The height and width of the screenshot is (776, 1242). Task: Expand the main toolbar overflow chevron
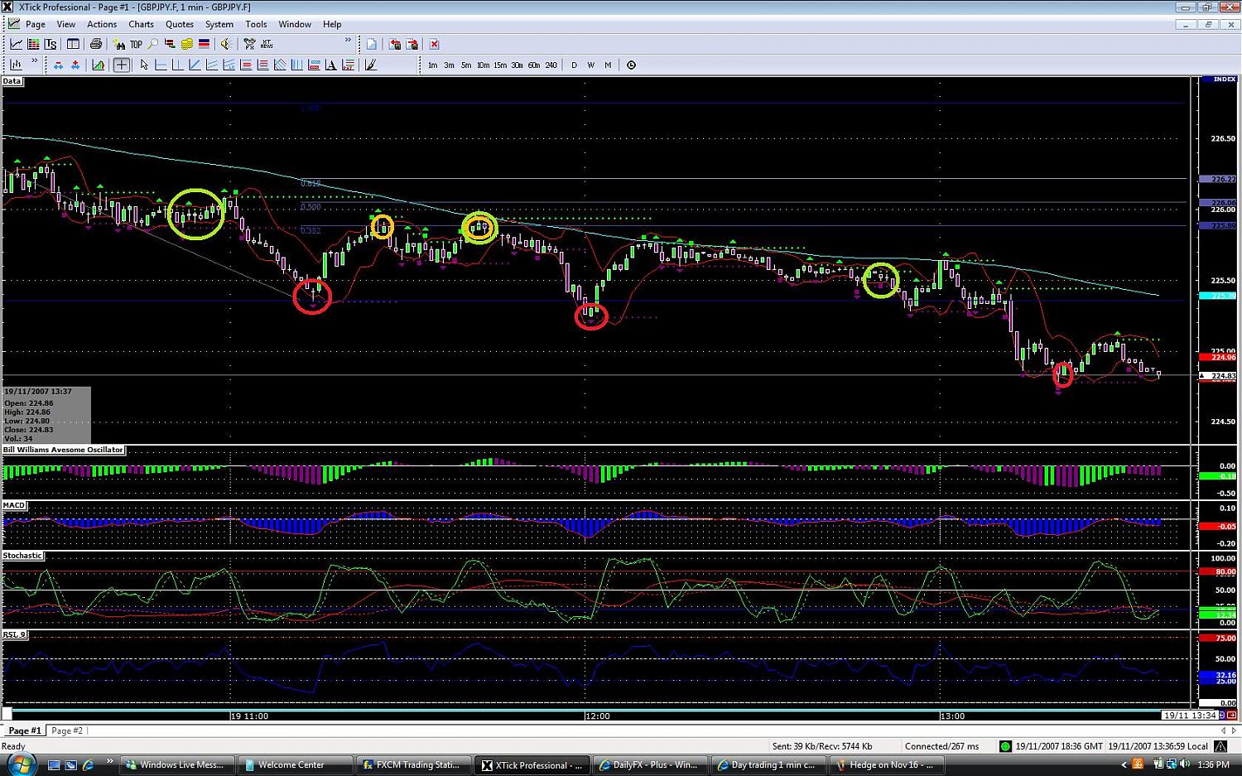tap(348, 40)
